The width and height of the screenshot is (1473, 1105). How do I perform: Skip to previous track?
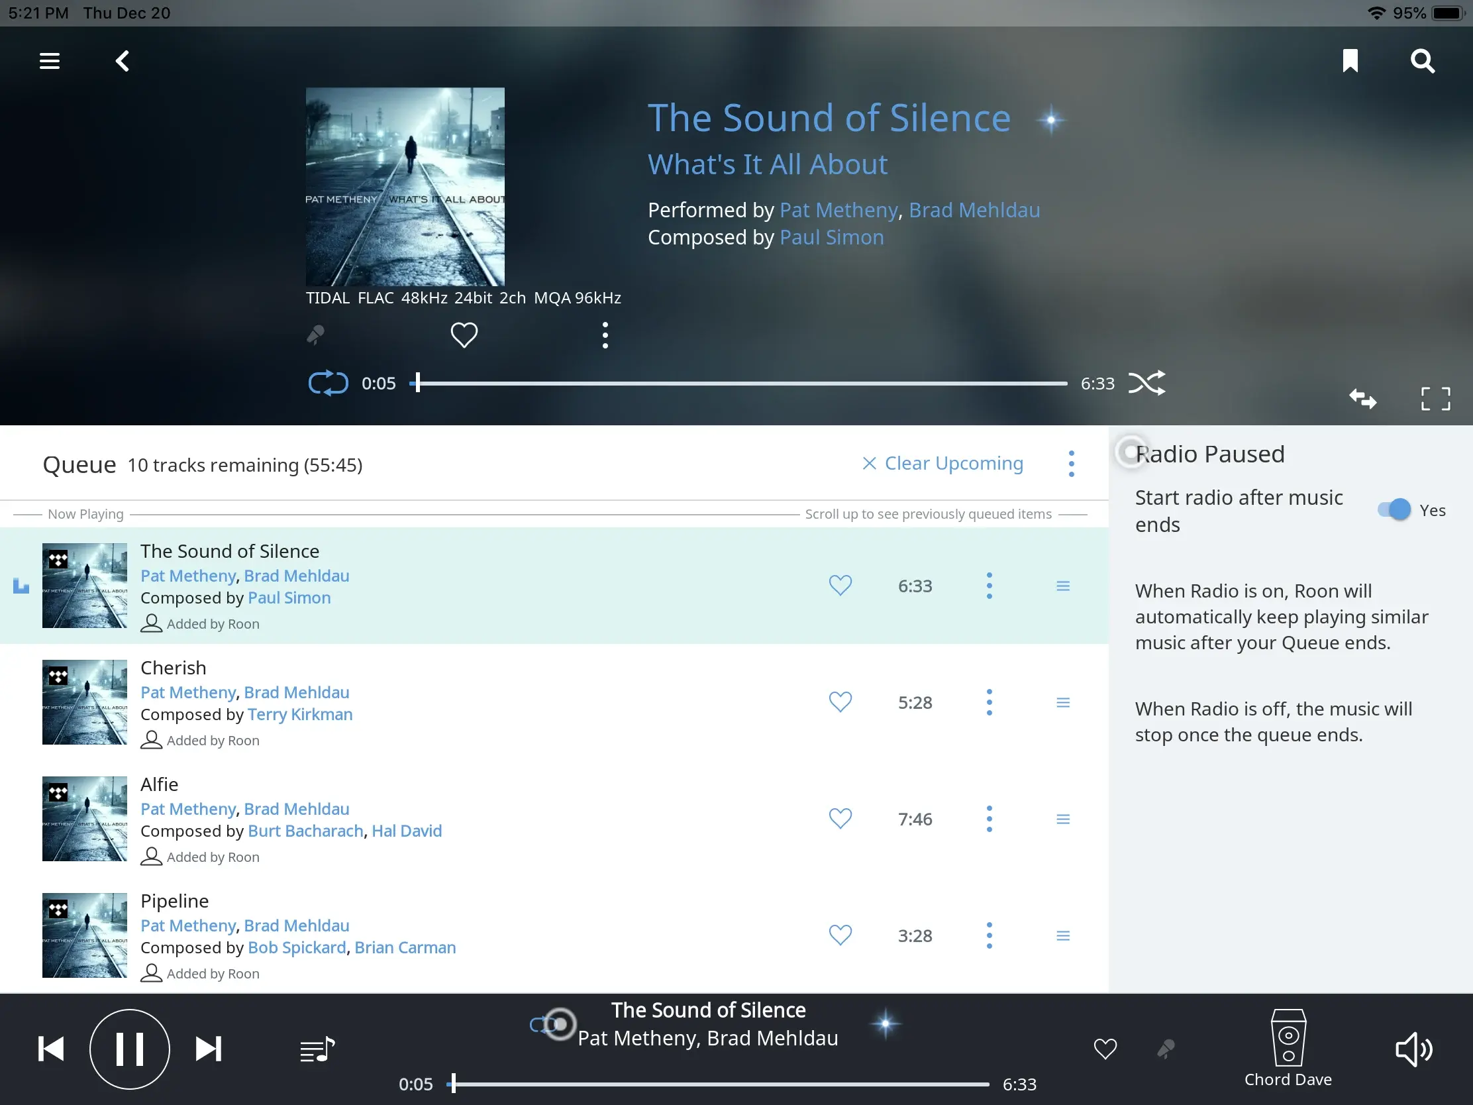coord(50,1049)
